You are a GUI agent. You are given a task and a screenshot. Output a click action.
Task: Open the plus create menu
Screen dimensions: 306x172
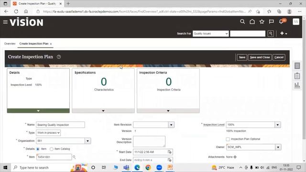(284, 33)
